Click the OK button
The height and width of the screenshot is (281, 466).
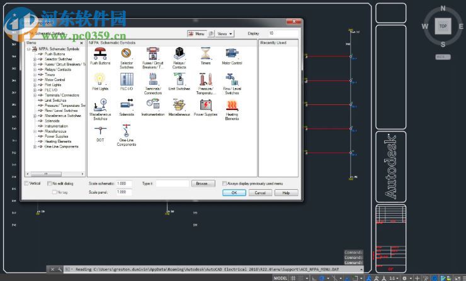tap(234, 192)
